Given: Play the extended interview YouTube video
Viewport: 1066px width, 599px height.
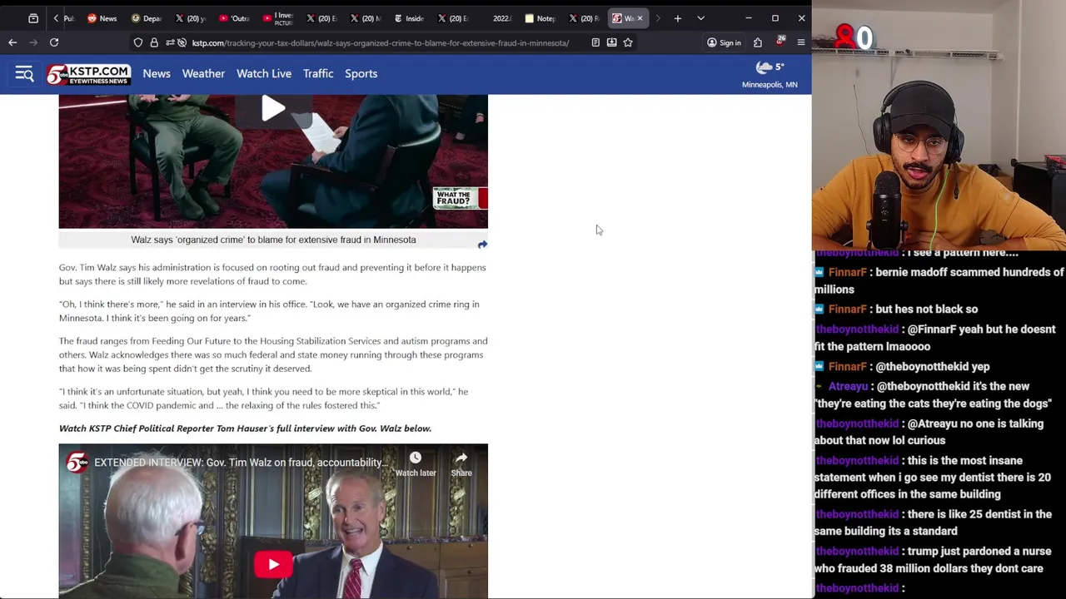Looking at the screenshot, I should coord(273,564).
